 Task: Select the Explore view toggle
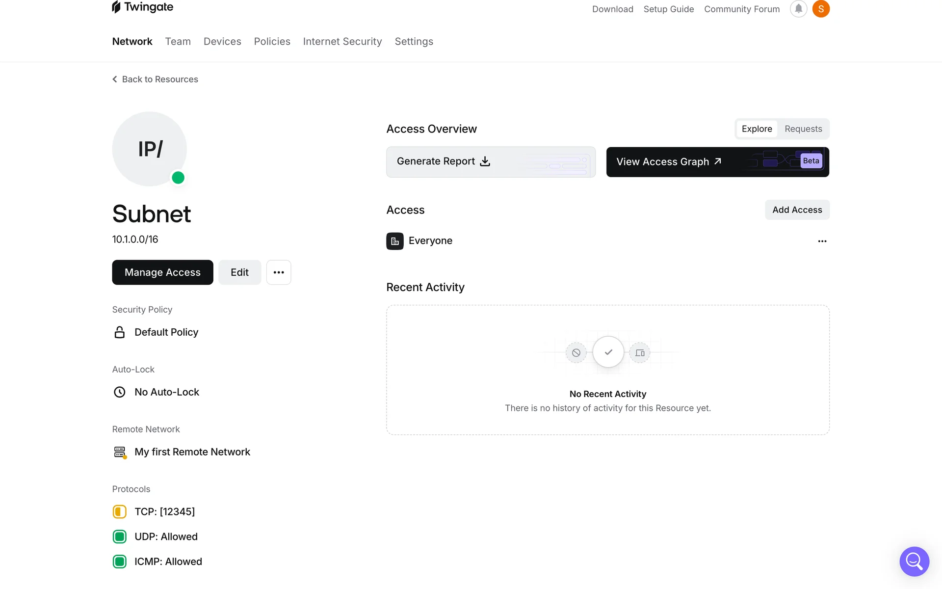(x=757, y=129)
